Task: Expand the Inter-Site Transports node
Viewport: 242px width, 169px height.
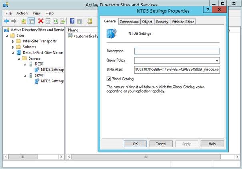Action: [x=13, y=42]
